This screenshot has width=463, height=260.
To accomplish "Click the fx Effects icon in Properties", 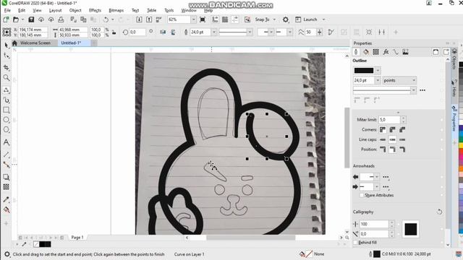I will (386, 52).
